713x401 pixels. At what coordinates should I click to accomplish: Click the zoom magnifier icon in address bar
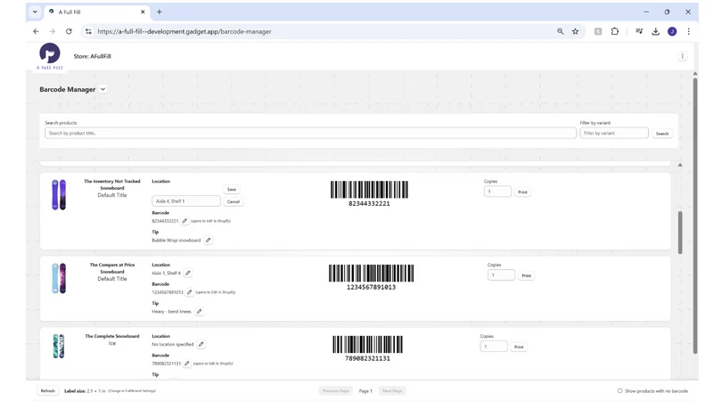(561, 31)
